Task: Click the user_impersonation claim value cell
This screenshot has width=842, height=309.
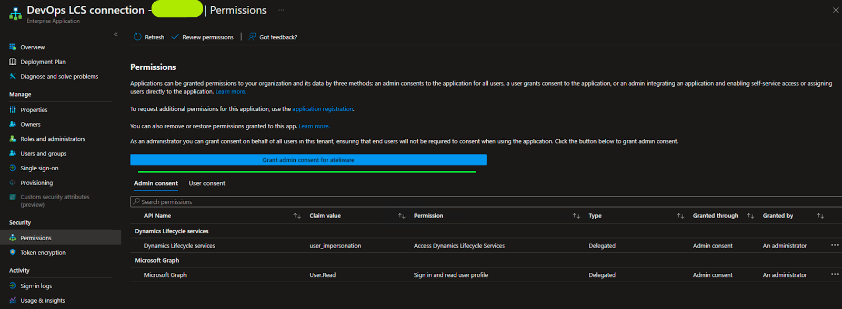Action: coord(335,245)
